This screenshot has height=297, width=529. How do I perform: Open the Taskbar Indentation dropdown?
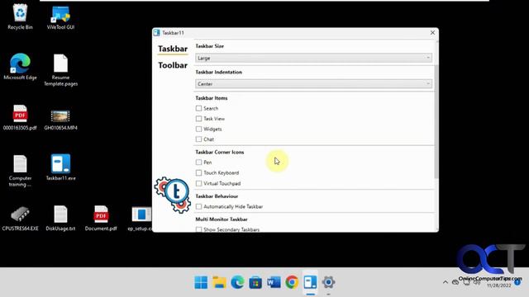[x=314, y=84]
